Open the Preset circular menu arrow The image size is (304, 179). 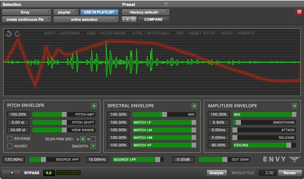[x=166, y=4]
